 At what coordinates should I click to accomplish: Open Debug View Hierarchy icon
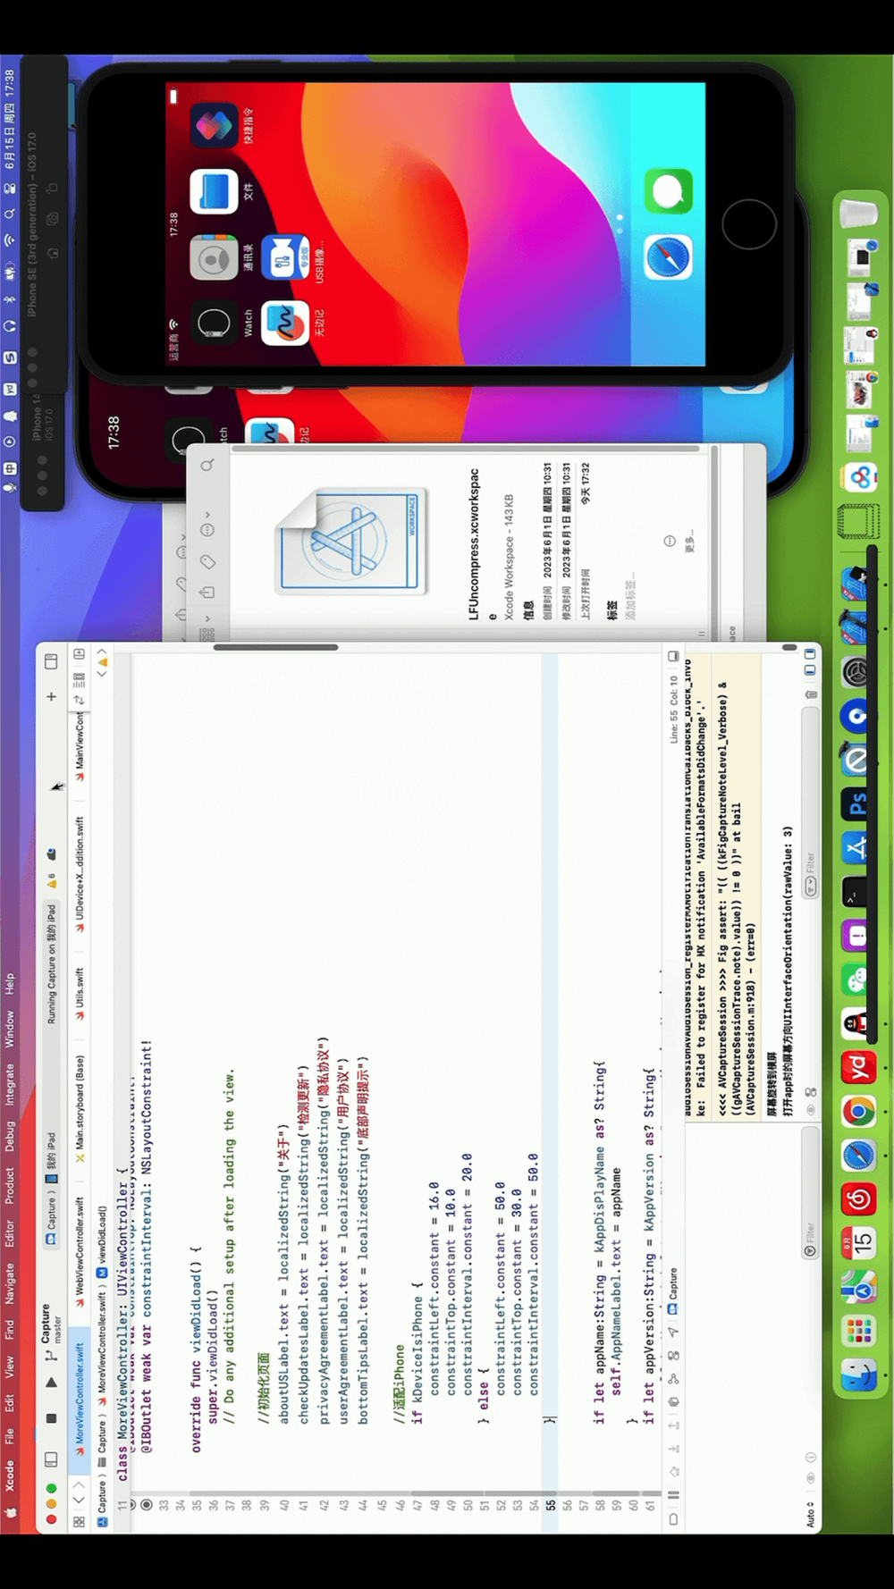click(673, 1401)
